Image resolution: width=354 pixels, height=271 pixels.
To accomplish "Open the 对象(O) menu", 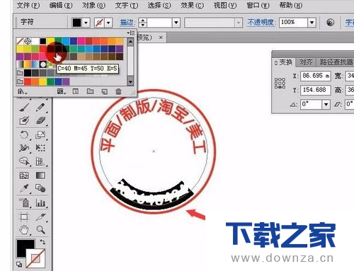I will click(x=93, y=5).
